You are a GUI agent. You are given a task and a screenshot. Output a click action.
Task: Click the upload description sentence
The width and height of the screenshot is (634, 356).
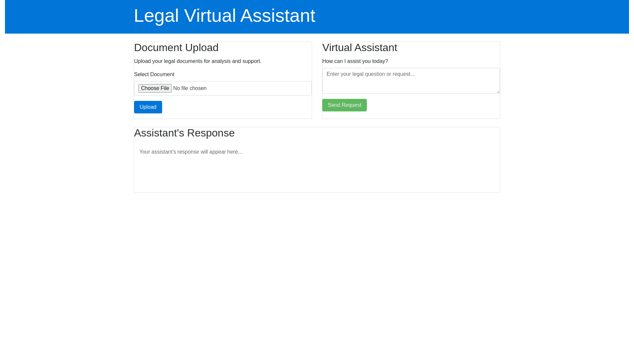(197, 61)
